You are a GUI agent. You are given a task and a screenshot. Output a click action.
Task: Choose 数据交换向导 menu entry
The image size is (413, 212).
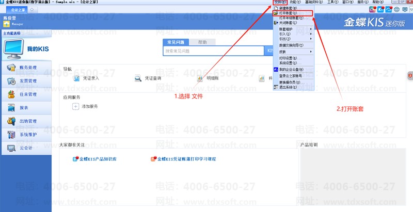click(293, 45)
